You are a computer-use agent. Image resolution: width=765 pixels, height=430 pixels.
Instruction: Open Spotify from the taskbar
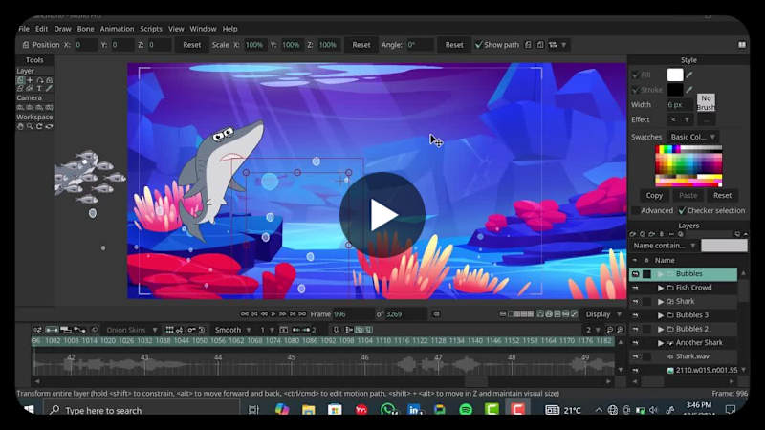466,410
